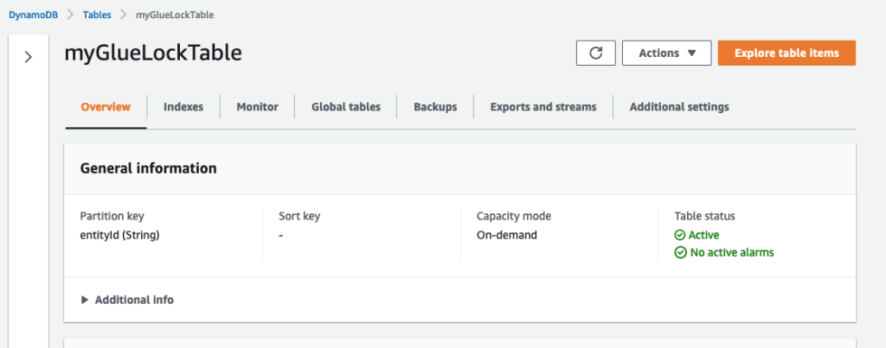Screen dimensions: 886x348
Task: Click the Capacity mode label
Action: tap(514, 216)
